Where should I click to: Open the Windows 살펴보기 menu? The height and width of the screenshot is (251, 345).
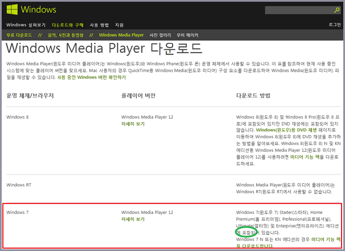(x=26, y=25)
